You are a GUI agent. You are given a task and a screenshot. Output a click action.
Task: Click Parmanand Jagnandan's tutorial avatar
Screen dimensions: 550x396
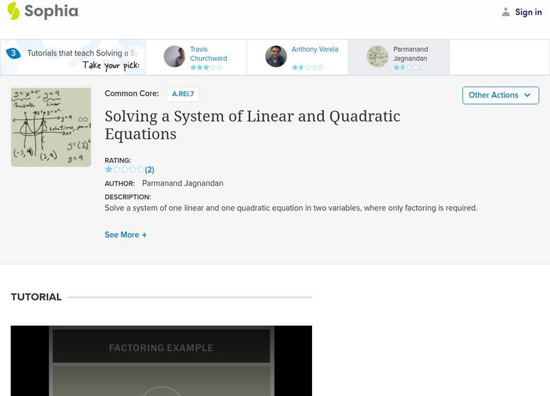377,57
